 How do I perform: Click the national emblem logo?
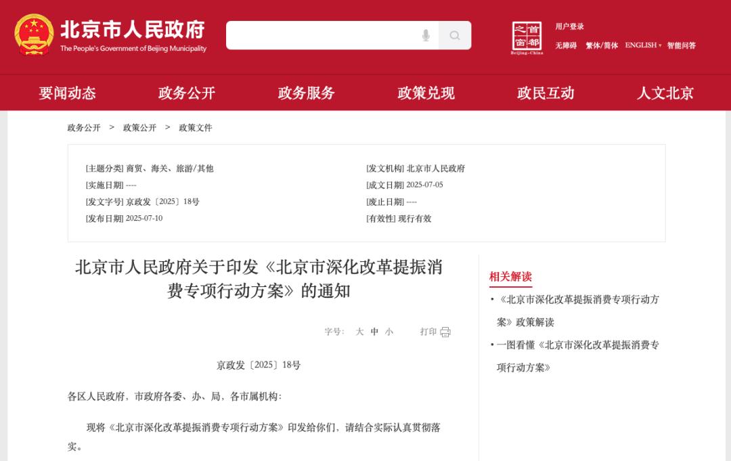point(34,35)
